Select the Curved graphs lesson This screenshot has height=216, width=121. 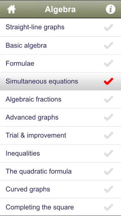click(x=60, y=189)
